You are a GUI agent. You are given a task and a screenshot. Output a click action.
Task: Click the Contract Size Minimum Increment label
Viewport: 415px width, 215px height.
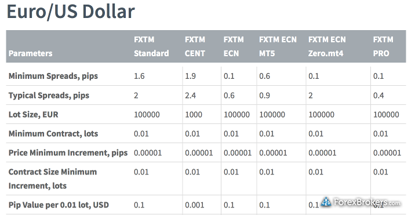point(53,178)
